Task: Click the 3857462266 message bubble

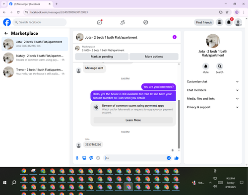Action: [x=93, y=144]
